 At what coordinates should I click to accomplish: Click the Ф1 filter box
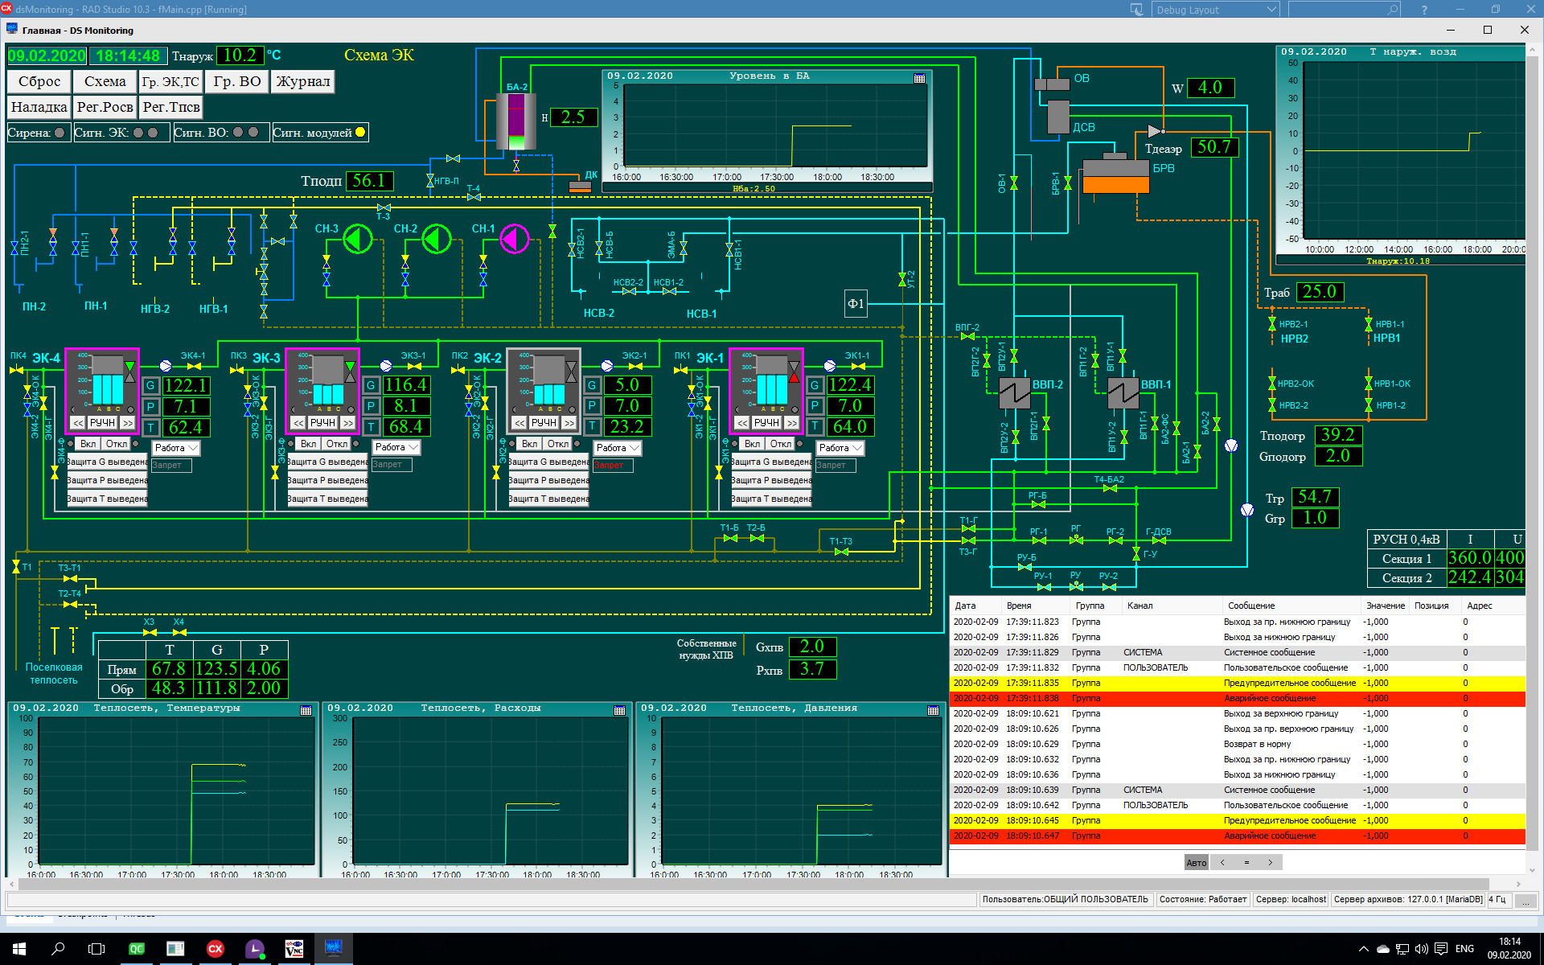[x=856, y=303]
